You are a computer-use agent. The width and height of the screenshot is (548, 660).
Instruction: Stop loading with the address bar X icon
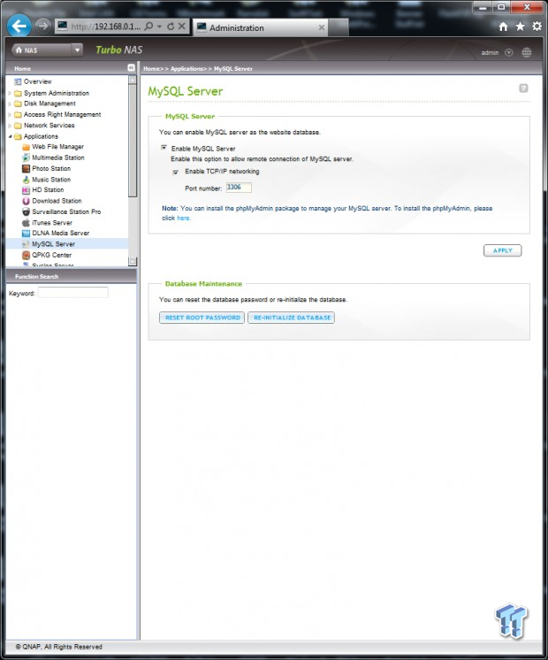click(182, 26)
